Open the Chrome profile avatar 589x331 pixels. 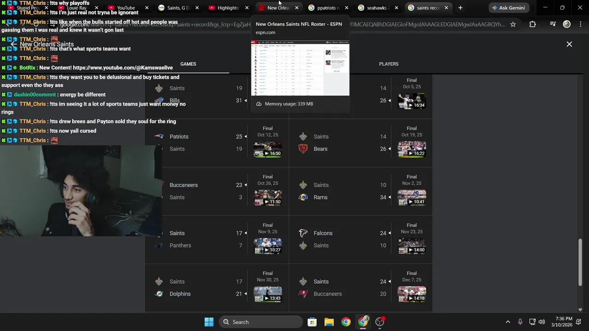pos(566,24)
